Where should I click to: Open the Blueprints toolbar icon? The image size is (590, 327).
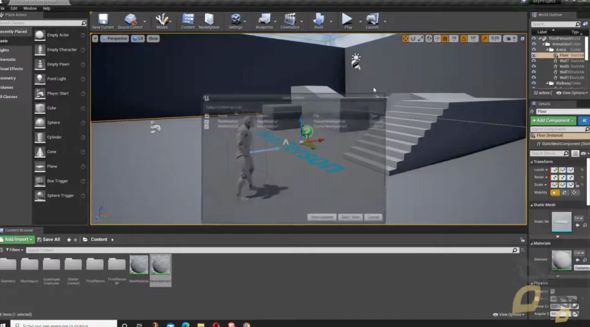[264, 21]
